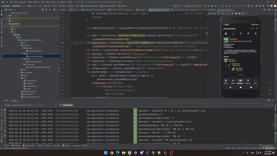The height and width of the screenshot is (156, 277).
Task: Click search icon in Encyclopedia app header
Action: click(x=252, y=29)
